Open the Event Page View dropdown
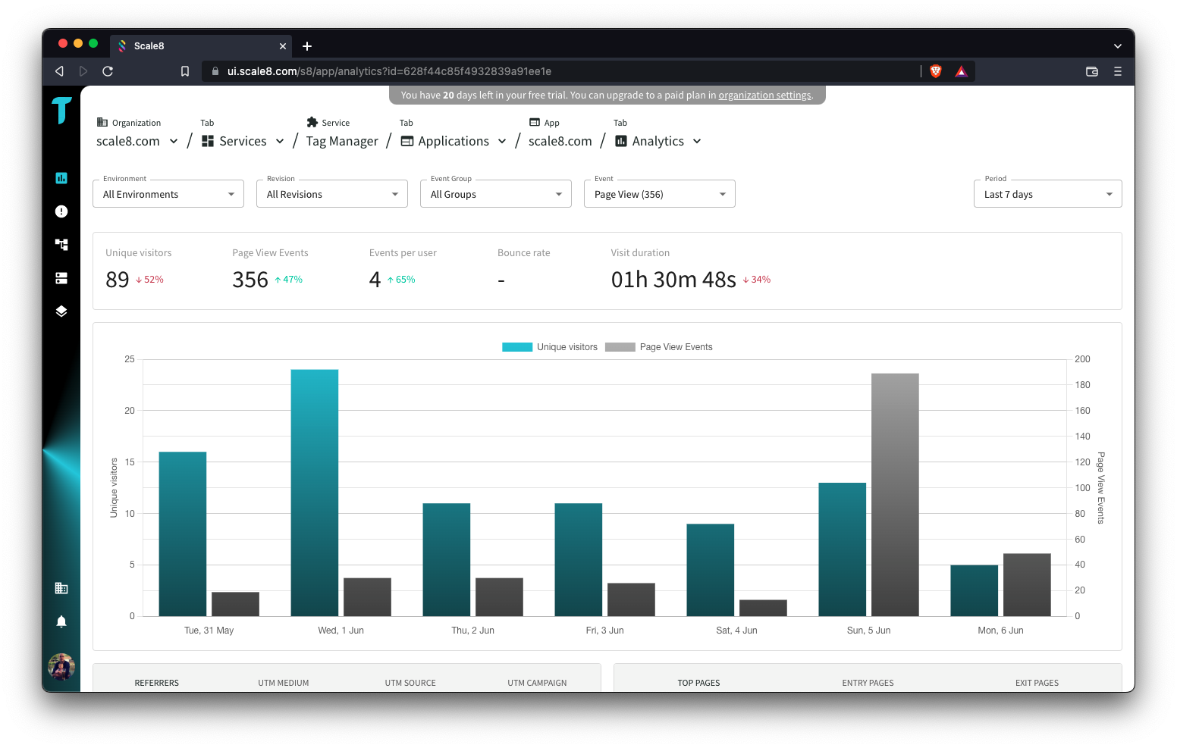1177x748 pixels. 660,193
